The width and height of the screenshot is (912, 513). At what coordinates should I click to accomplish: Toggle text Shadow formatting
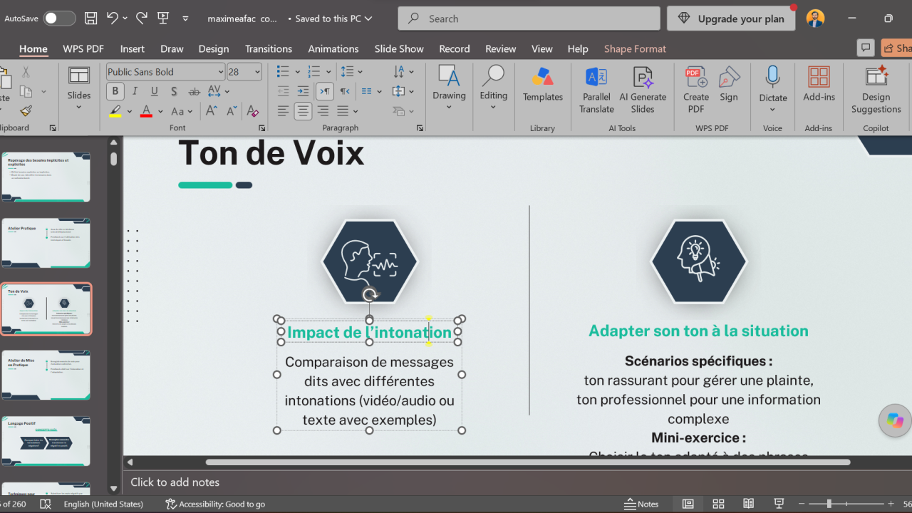[174, 91]
